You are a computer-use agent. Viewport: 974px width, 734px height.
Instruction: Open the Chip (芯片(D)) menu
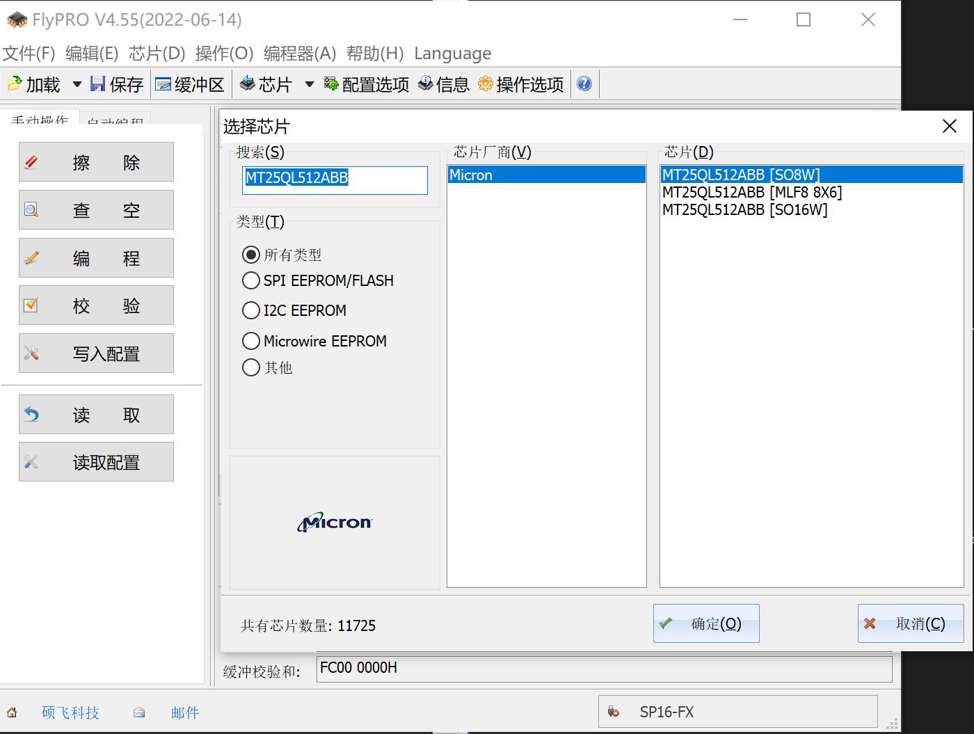157,54
